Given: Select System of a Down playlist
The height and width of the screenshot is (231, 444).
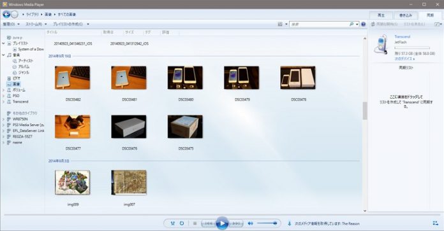Looking at the screenshot, I should point(28,49).
